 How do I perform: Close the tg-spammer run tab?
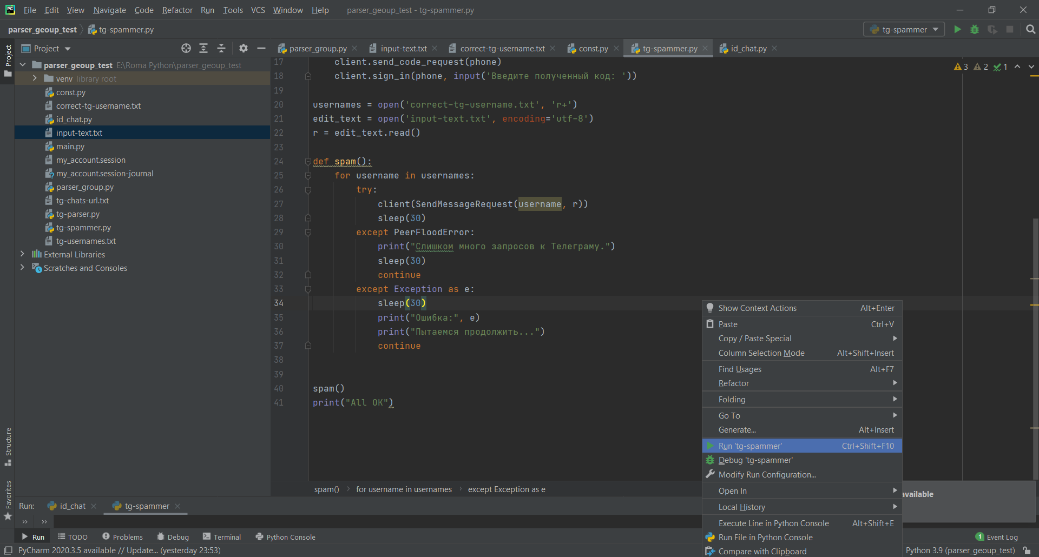[x=177, y=506]
